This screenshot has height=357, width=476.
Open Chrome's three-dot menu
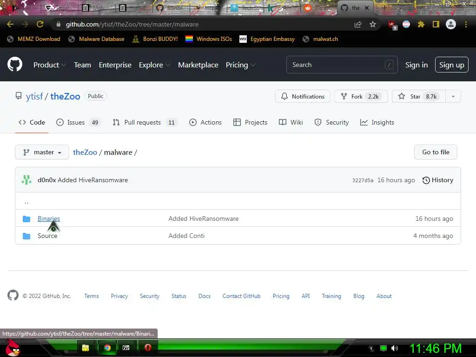click(x=466, y=24)
